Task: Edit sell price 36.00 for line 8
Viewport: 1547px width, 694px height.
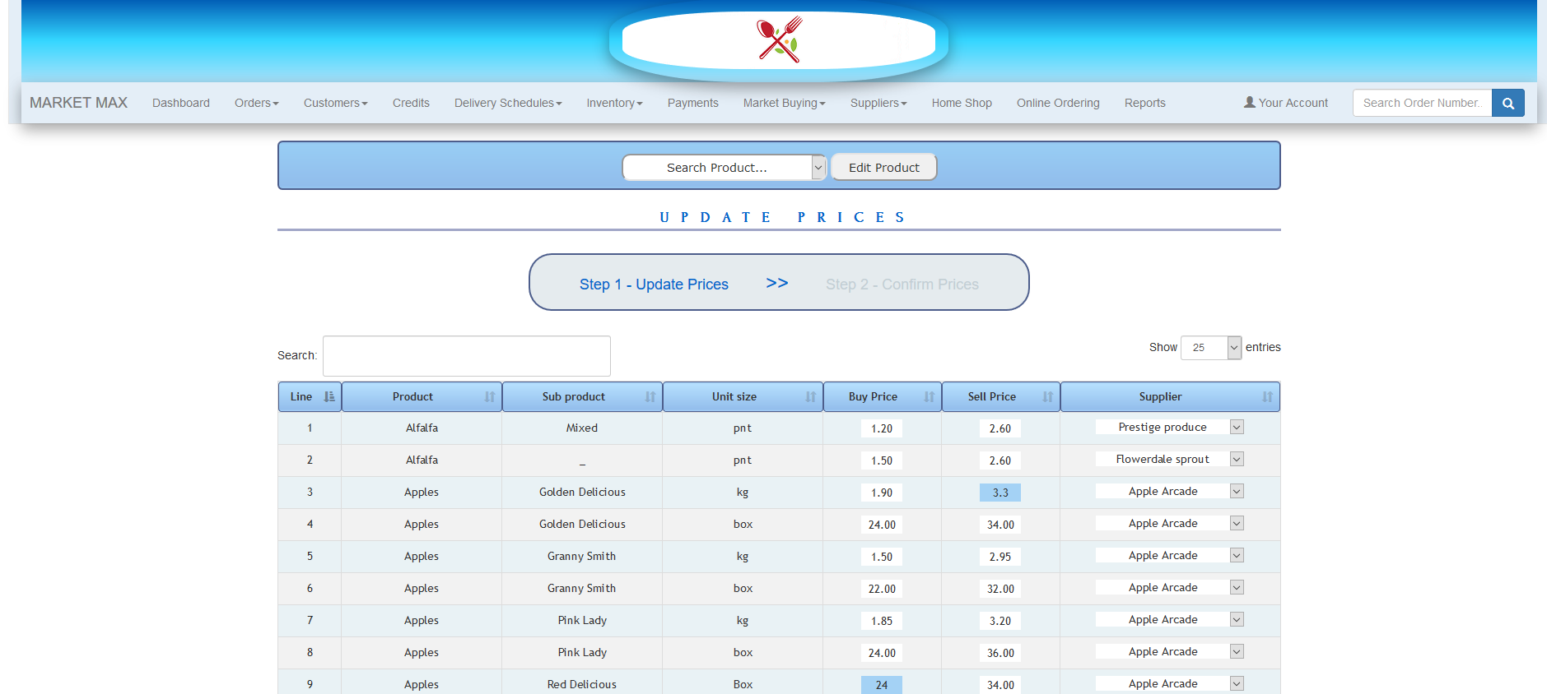Action: [1000, 653]
